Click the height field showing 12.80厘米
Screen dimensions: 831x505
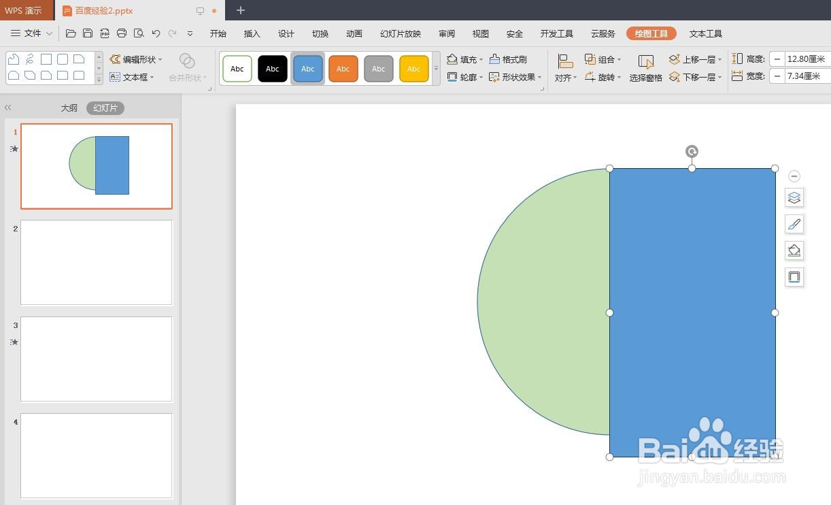coord(807,59)
